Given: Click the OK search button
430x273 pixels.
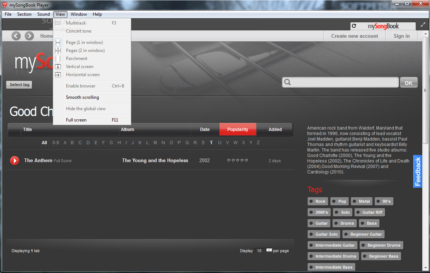Looking at the screenshot, I should click(x=409, y=83).
